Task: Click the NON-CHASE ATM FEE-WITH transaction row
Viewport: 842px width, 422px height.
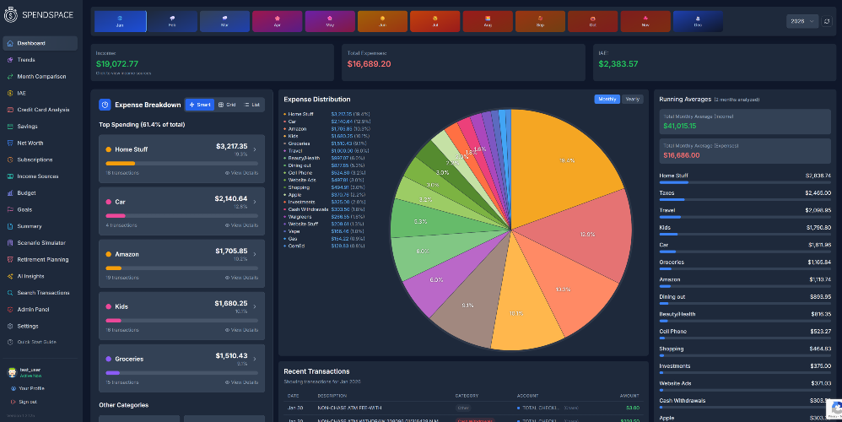Action: 463,408
